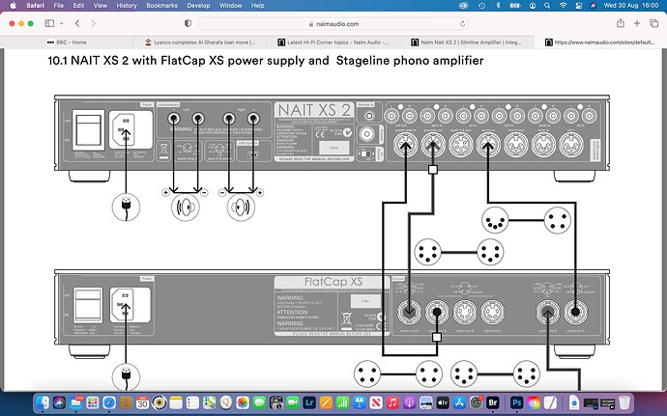Image resolution: width=667 pixels, height=416 pixels.
Task: Switch to the BBC - Home tab
Action: coord(67,42)
